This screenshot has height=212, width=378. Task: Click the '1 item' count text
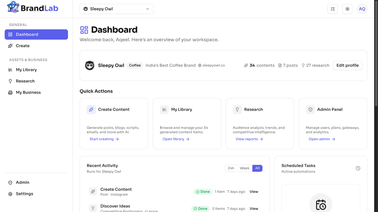[x=220, y=192]
